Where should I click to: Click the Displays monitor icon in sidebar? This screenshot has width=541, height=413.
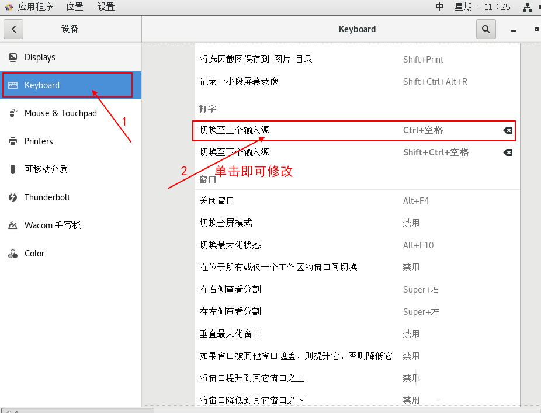click(x=13, y=57)
